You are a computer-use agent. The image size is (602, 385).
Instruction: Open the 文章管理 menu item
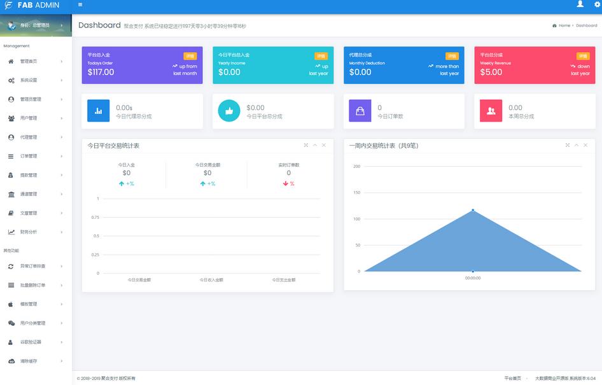(36, 213)
